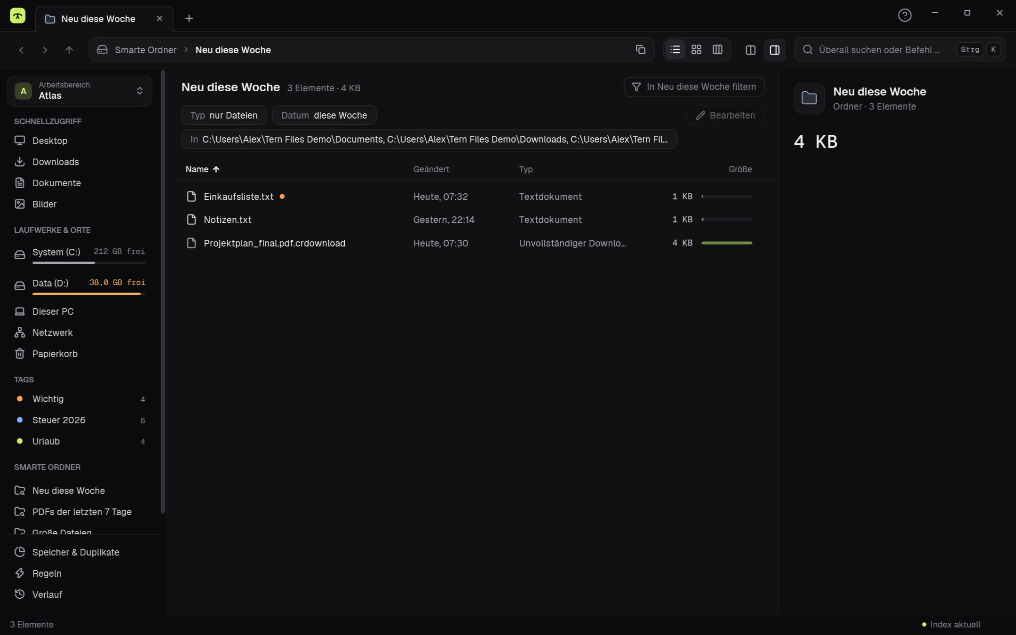The height and width of the screenshot is (635, 1016).
Task: Open the Arbeitsbereich Atlas switcher
Action: [79, 90]
